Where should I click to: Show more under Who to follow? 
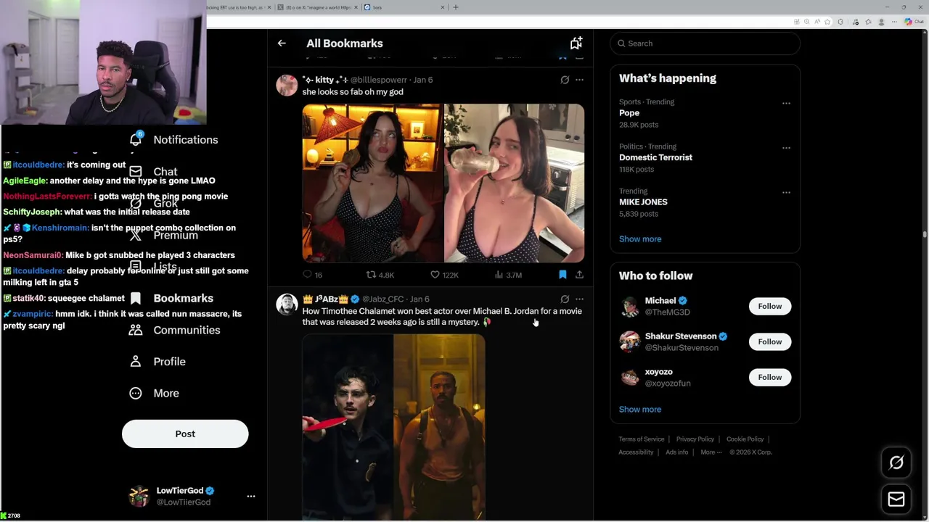click(640, 410)
